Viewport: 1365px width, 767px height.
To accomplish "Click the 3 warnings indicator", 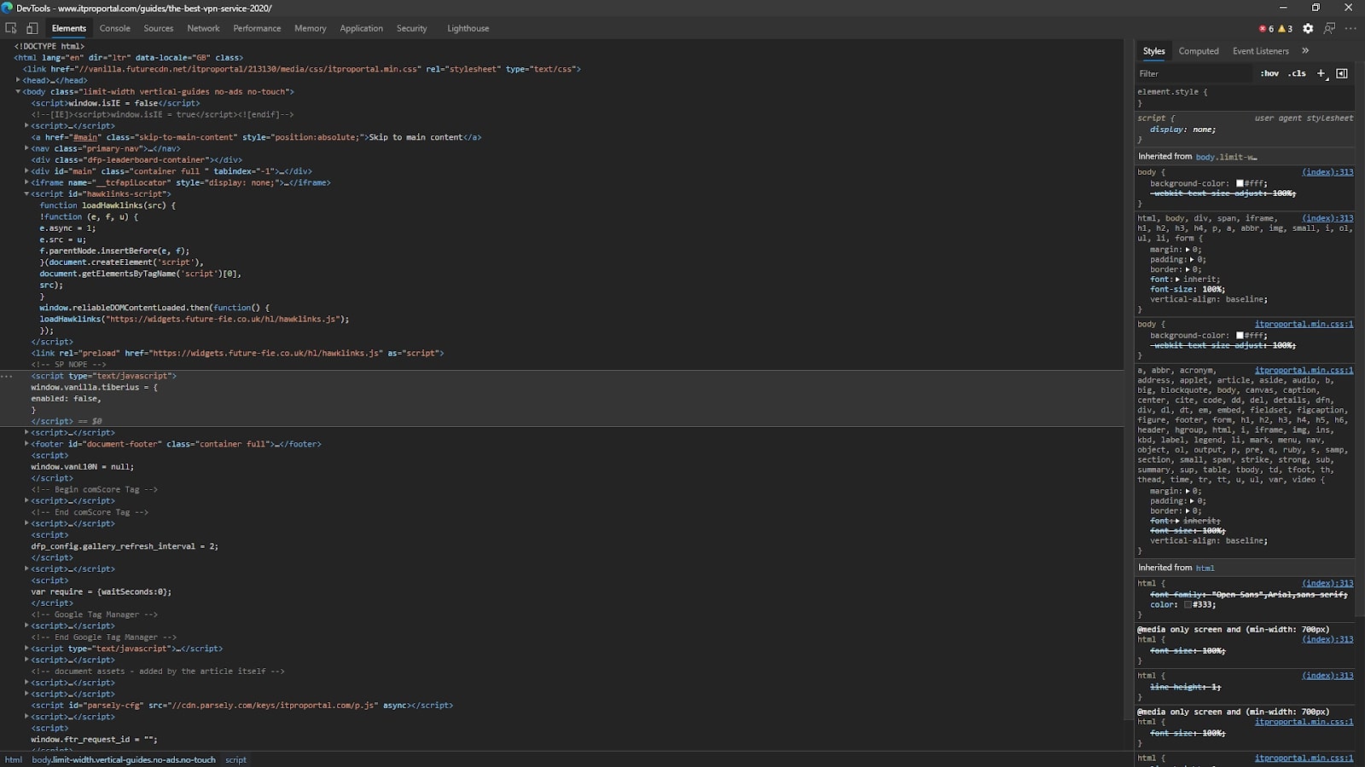I will click(1284, 28).
